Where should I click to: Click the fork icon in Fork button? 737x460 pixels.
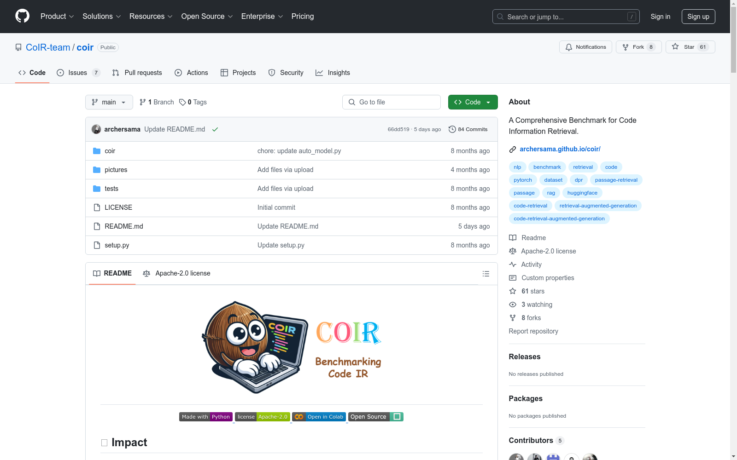[x=626, y=47]
